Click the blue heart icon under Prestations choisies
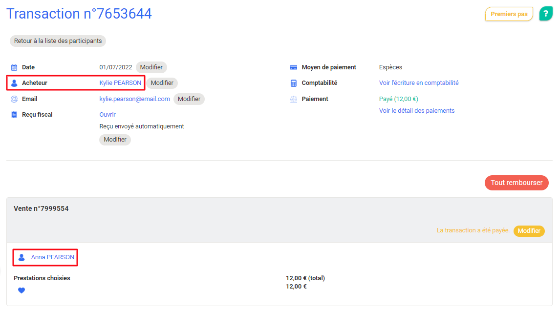Image resolution: width=559 pixels, height=310 pixels. [21, 290]
